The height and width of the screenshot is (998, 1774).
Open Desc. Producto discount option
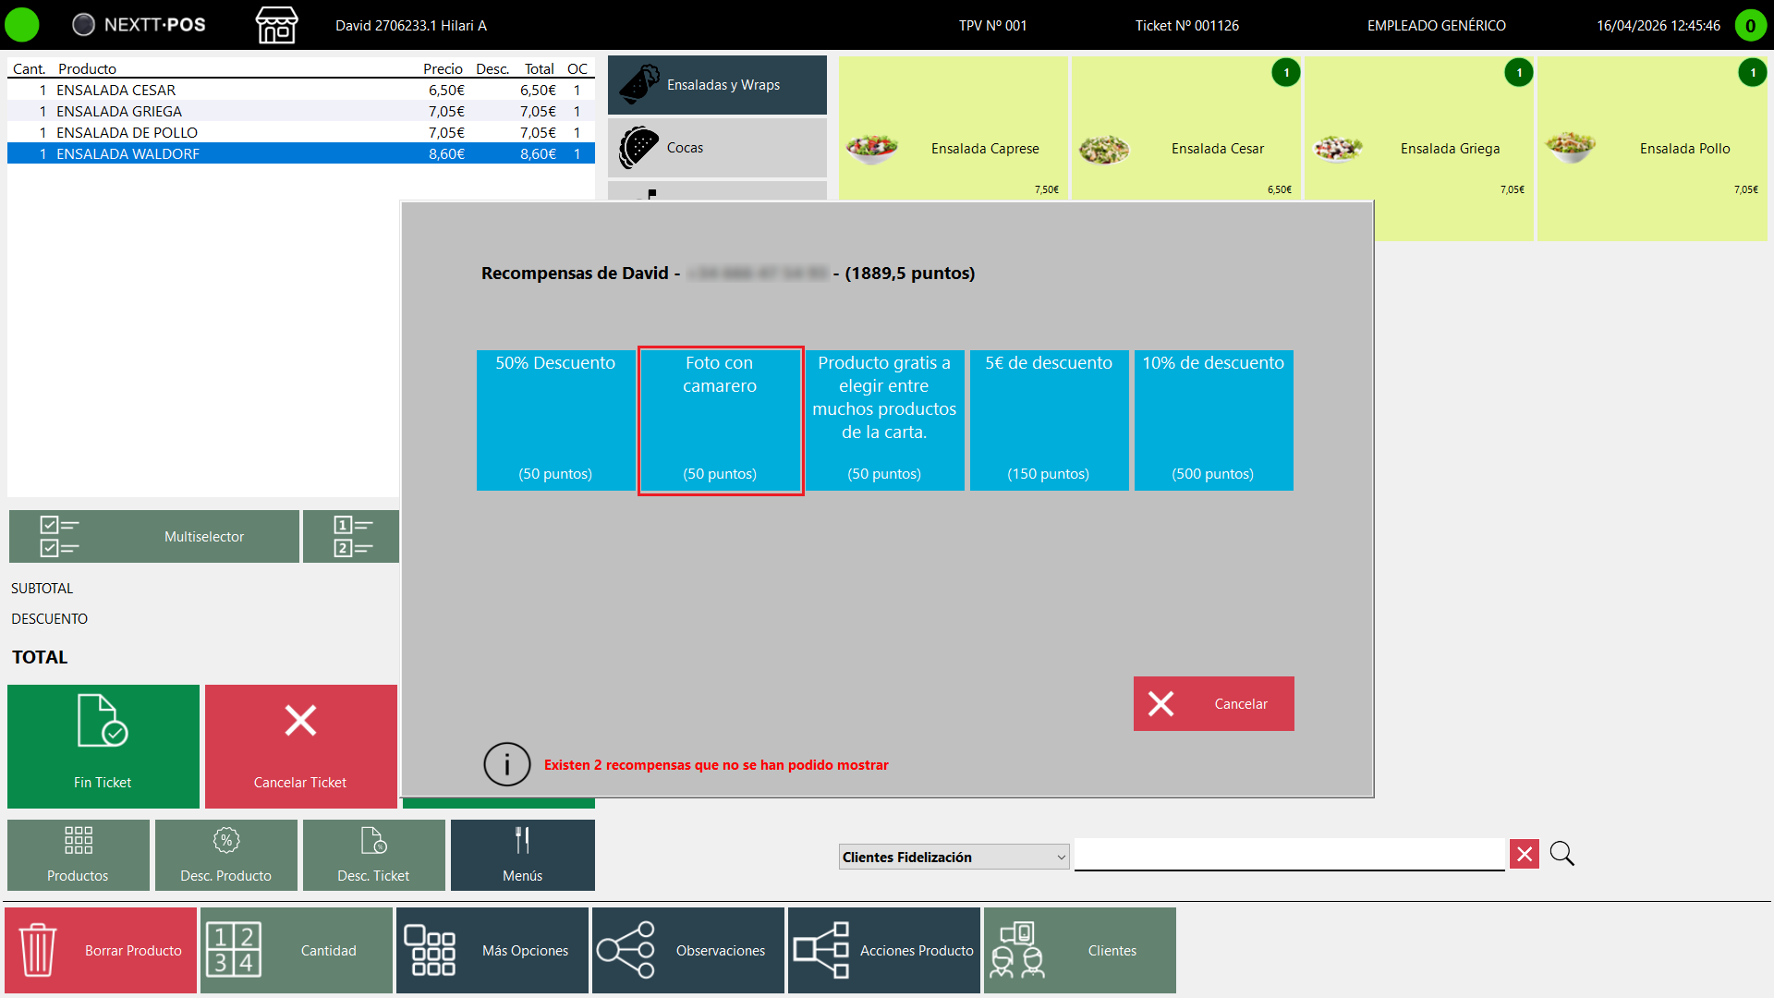226,855
